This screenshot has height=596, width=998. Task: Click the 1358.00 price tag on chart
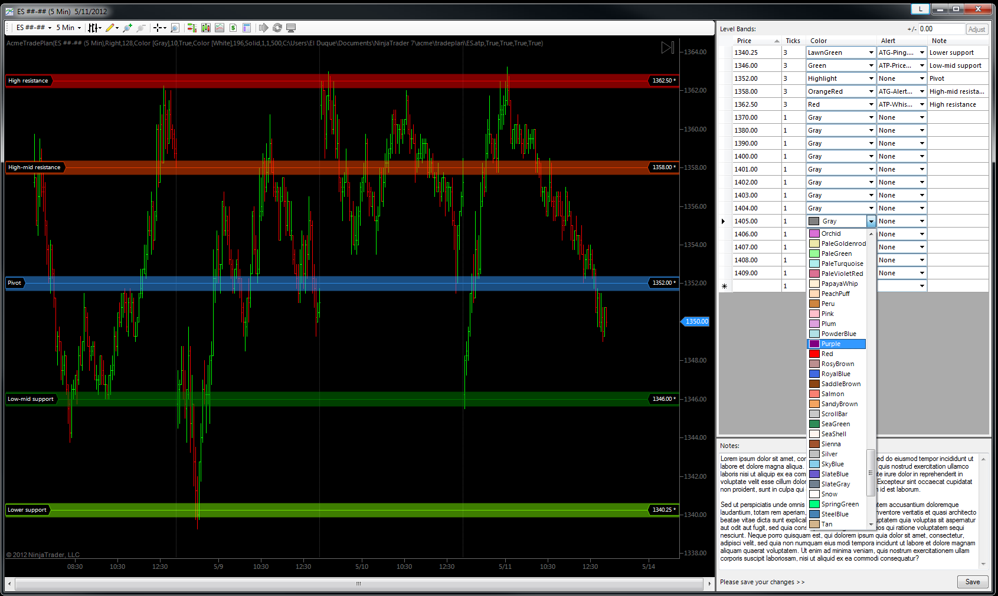point(664,167)
